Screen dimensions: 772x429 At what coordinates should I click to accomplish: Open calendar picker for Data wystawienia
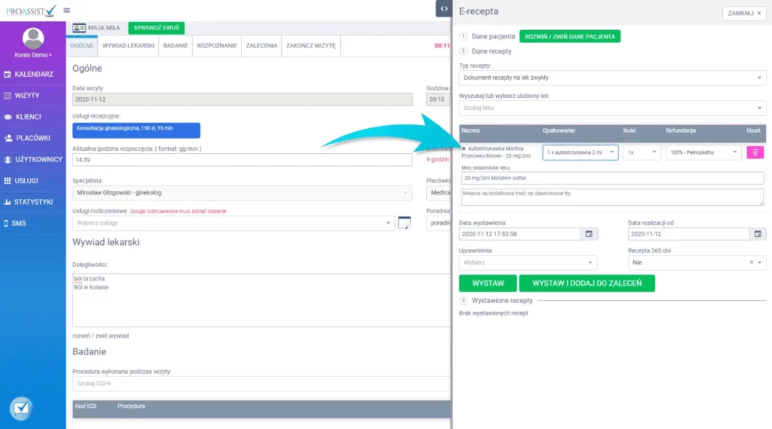tap(589, 234)
